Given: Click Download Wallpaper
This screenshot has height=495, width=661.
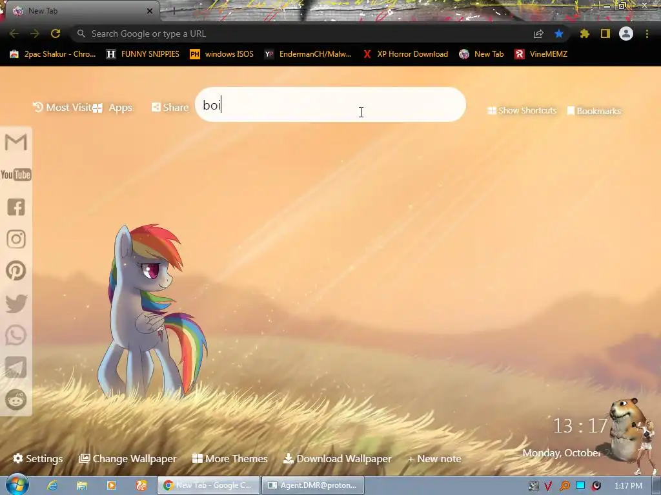Looking at the screenshot, I should pyautogui.click(x=337, y=458).
